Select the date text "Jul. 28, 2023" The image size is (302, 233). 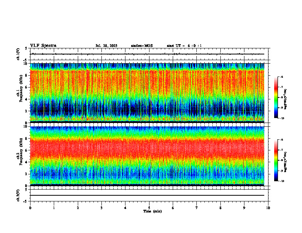point(106,46)
